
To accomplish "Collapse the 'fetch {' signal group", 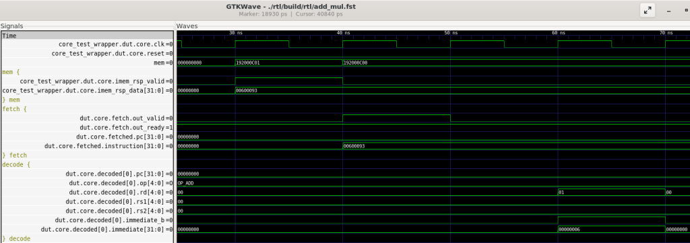I will (15, 108).
